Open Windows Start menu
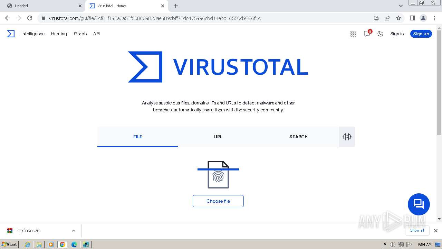Image resolution: width=442 pixels, height=249 pixels. tap(9, 244)
